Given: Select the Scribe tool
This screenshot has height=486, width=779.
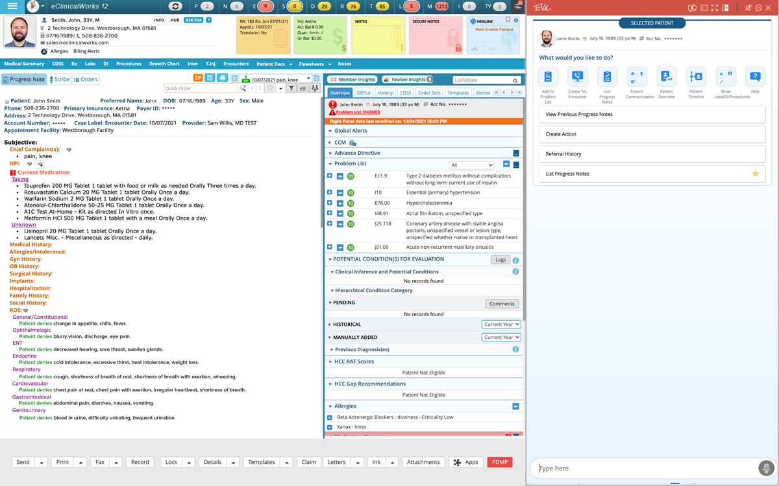Looking at the screenshot, I should (60, 79).
